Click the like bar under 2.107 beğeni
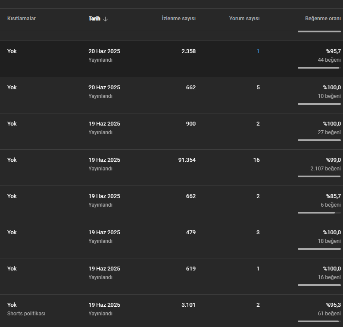Screen dimensions: 343x327 tap(319, 176)
